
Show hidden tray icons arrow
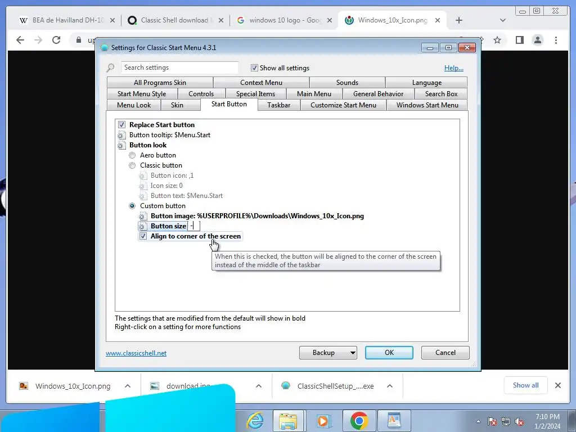478,421
